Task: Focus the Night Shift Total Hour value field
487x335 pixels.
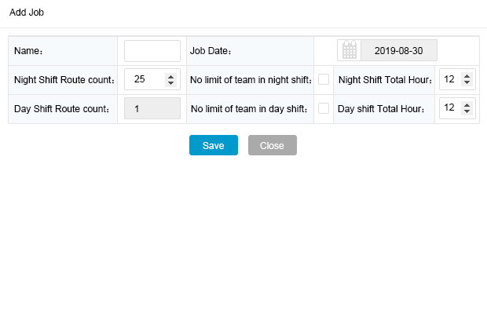Action: [x=450, y=79]
